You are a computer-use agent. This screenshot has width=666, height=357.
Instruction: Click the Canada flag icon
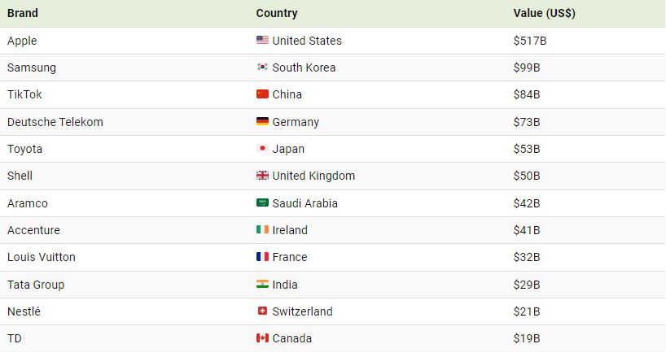262,338
